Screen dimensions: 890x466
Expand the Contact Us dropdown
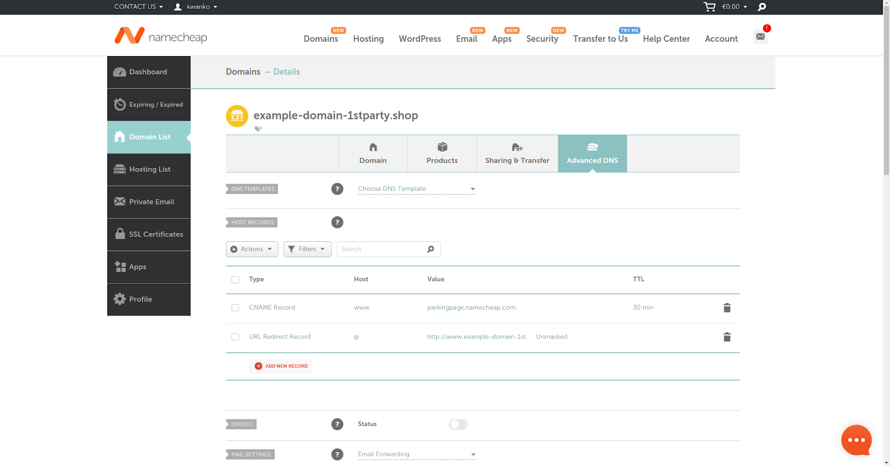click(x=139, y=7)
